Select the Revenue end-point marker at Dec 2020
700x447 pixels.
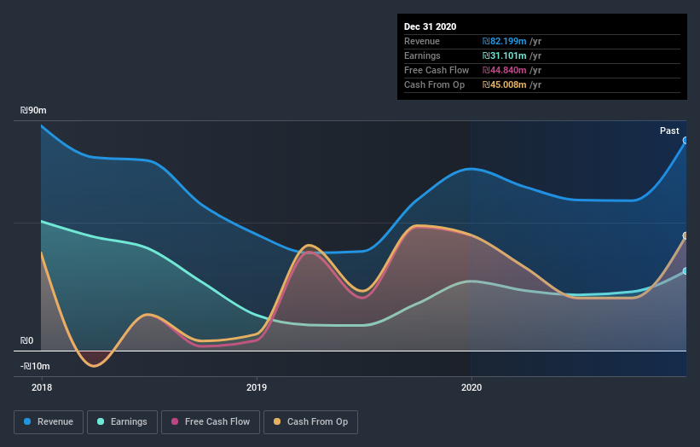tap(686, 141)
